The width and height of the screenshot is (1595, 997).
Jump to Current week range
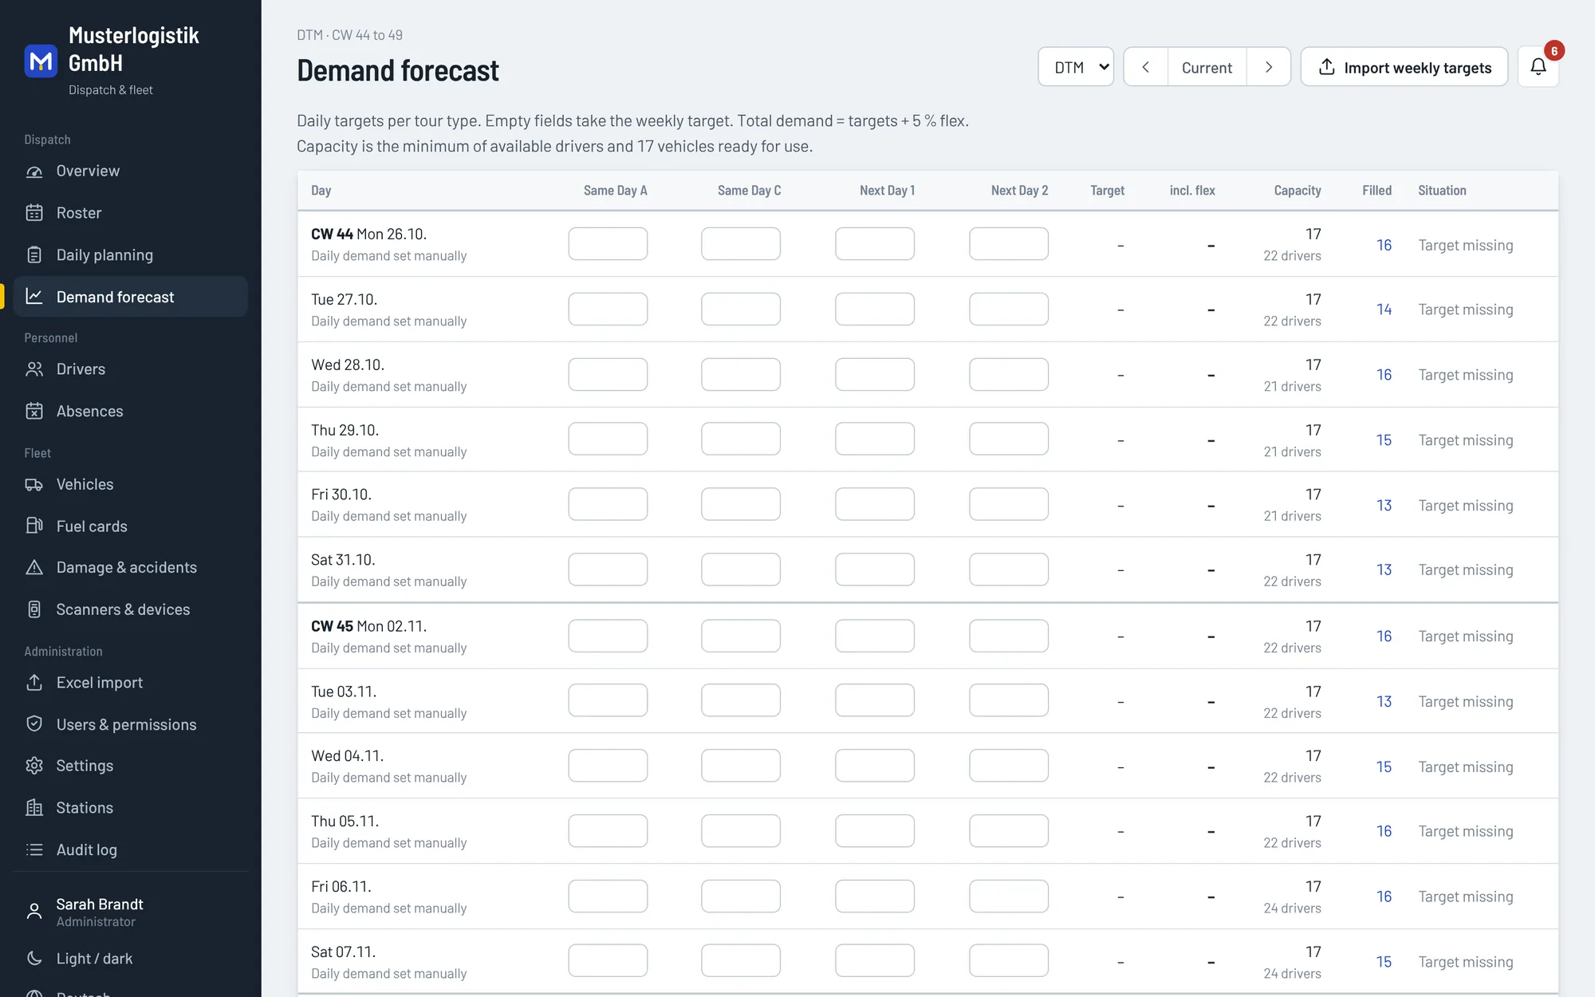click(x=1207, y=67)
